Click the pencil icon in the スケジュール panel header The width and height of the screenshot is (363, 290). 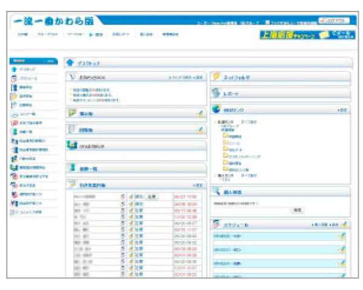pyautogui.click(x=344, y=225)
